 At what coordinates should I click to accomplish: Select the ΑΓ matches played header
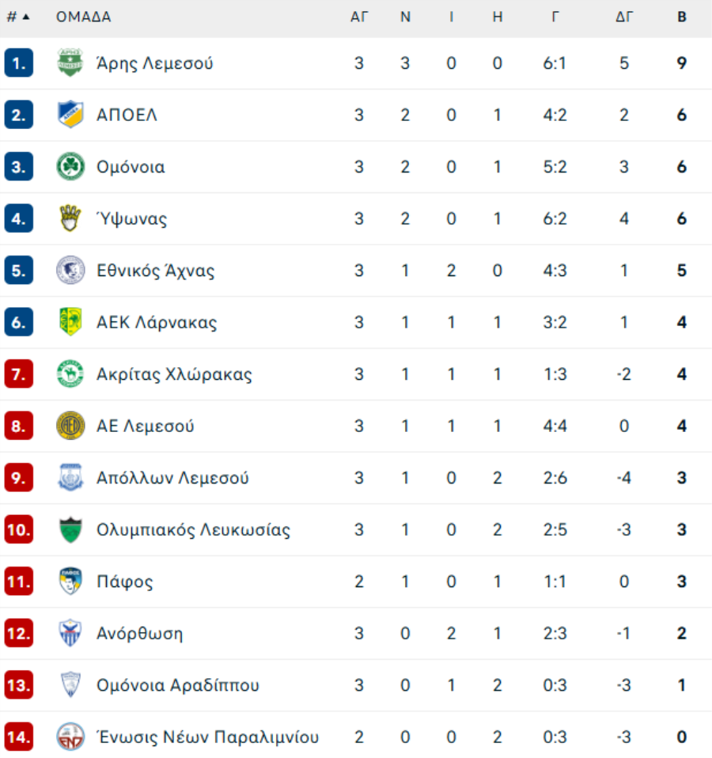pos(359,17)
